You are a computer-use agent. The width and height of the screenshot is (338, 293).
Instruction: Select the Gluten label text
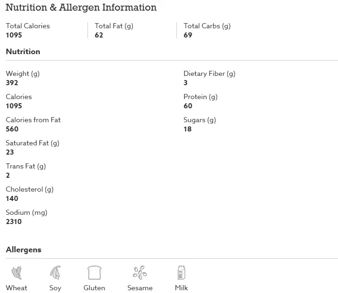tap(94, 288)
